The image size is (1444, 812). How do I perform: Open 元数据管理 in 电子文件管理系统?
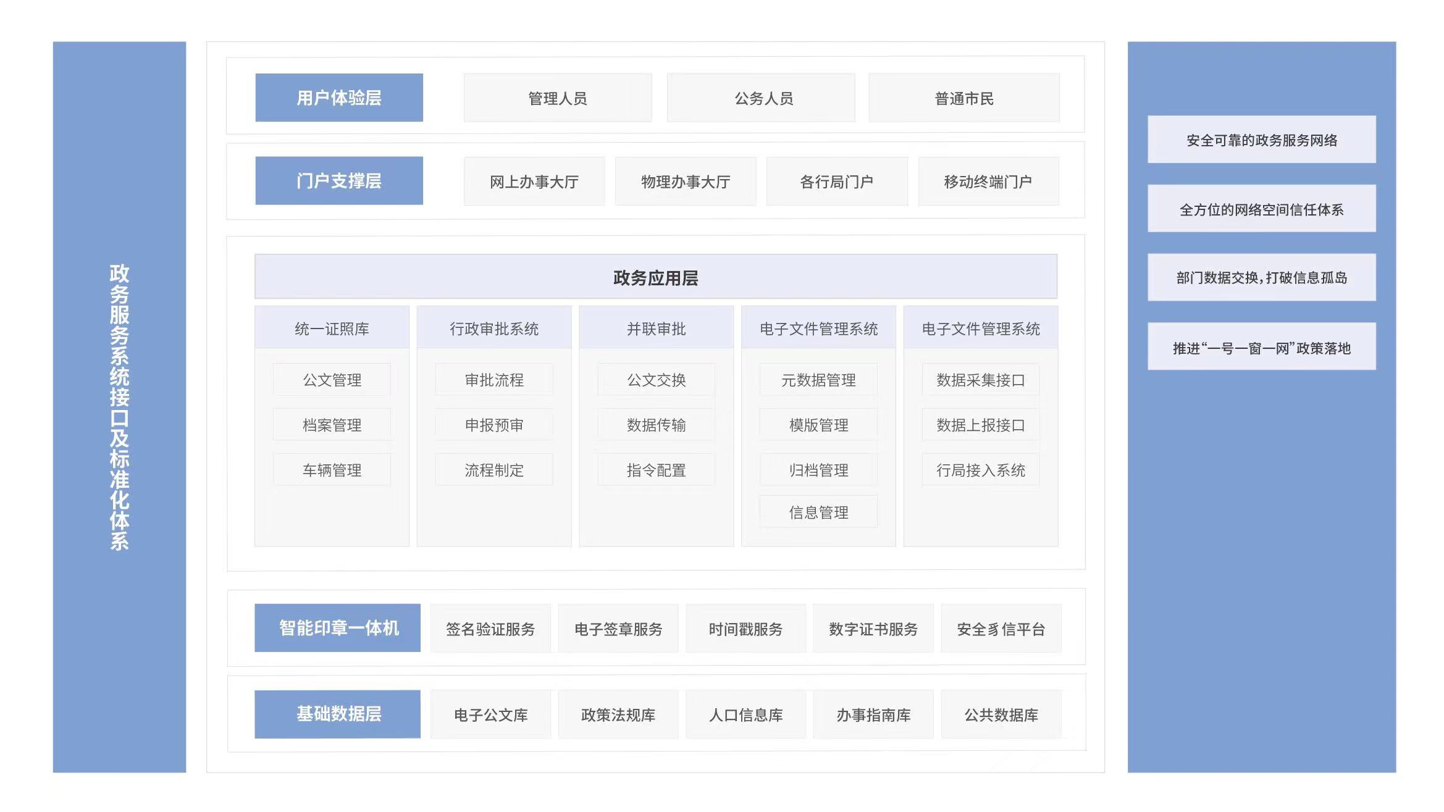point(818,380)
